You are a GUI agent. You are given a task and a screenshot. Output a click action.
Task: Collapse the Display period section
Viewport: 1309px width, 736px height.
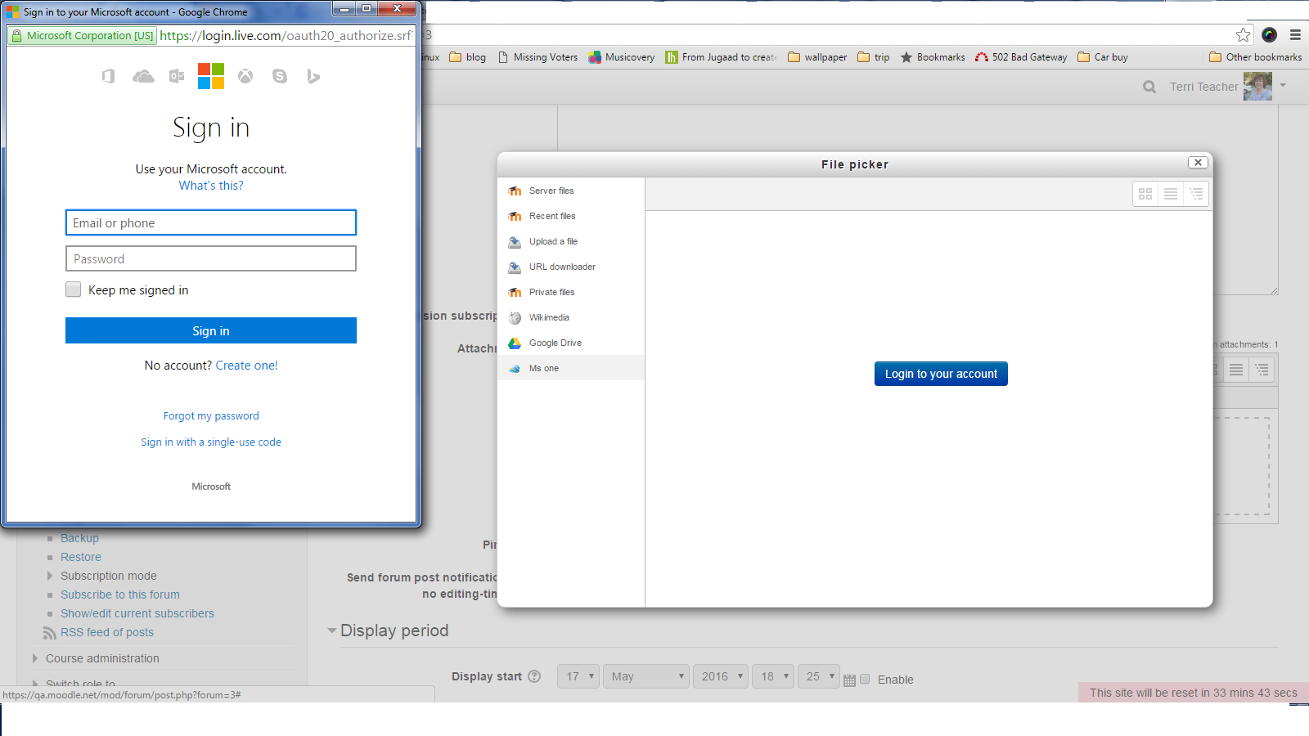(x=331, y=631)
